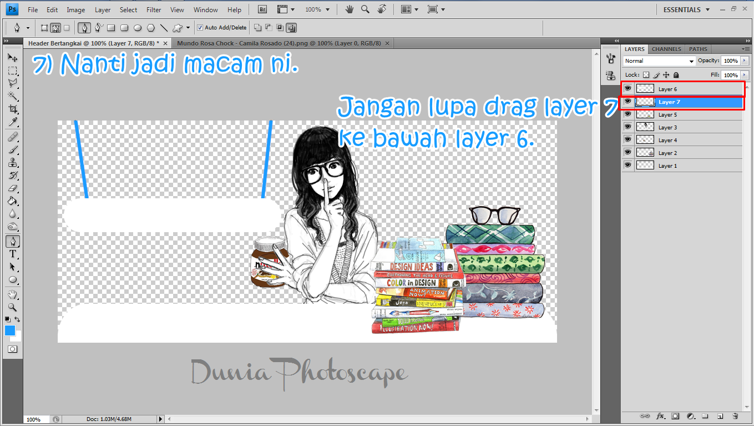Toggle the Auto Add/Delete checkbox
754x426 pixels.
[x=200, y=27]
